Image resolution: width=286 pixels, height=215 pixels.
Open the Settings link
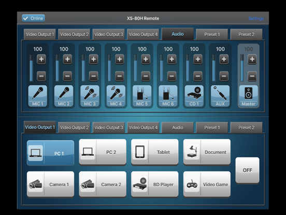click(x=256, y=18)
